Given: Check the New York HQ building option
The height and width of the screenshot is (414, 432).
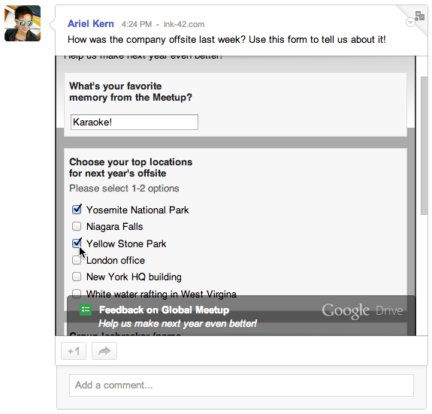Looking at the screenshot, I should (77, 277).
